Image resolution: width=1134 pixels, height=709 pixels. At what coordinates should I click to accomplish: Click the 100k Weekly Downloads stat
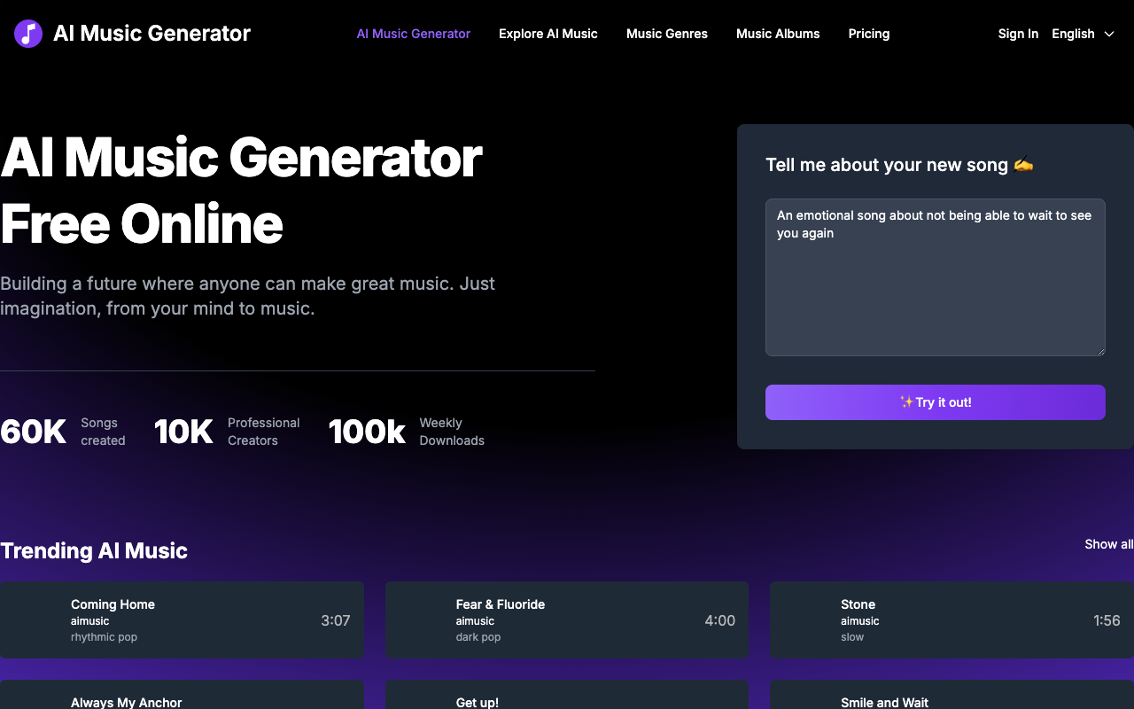(407, 432)
